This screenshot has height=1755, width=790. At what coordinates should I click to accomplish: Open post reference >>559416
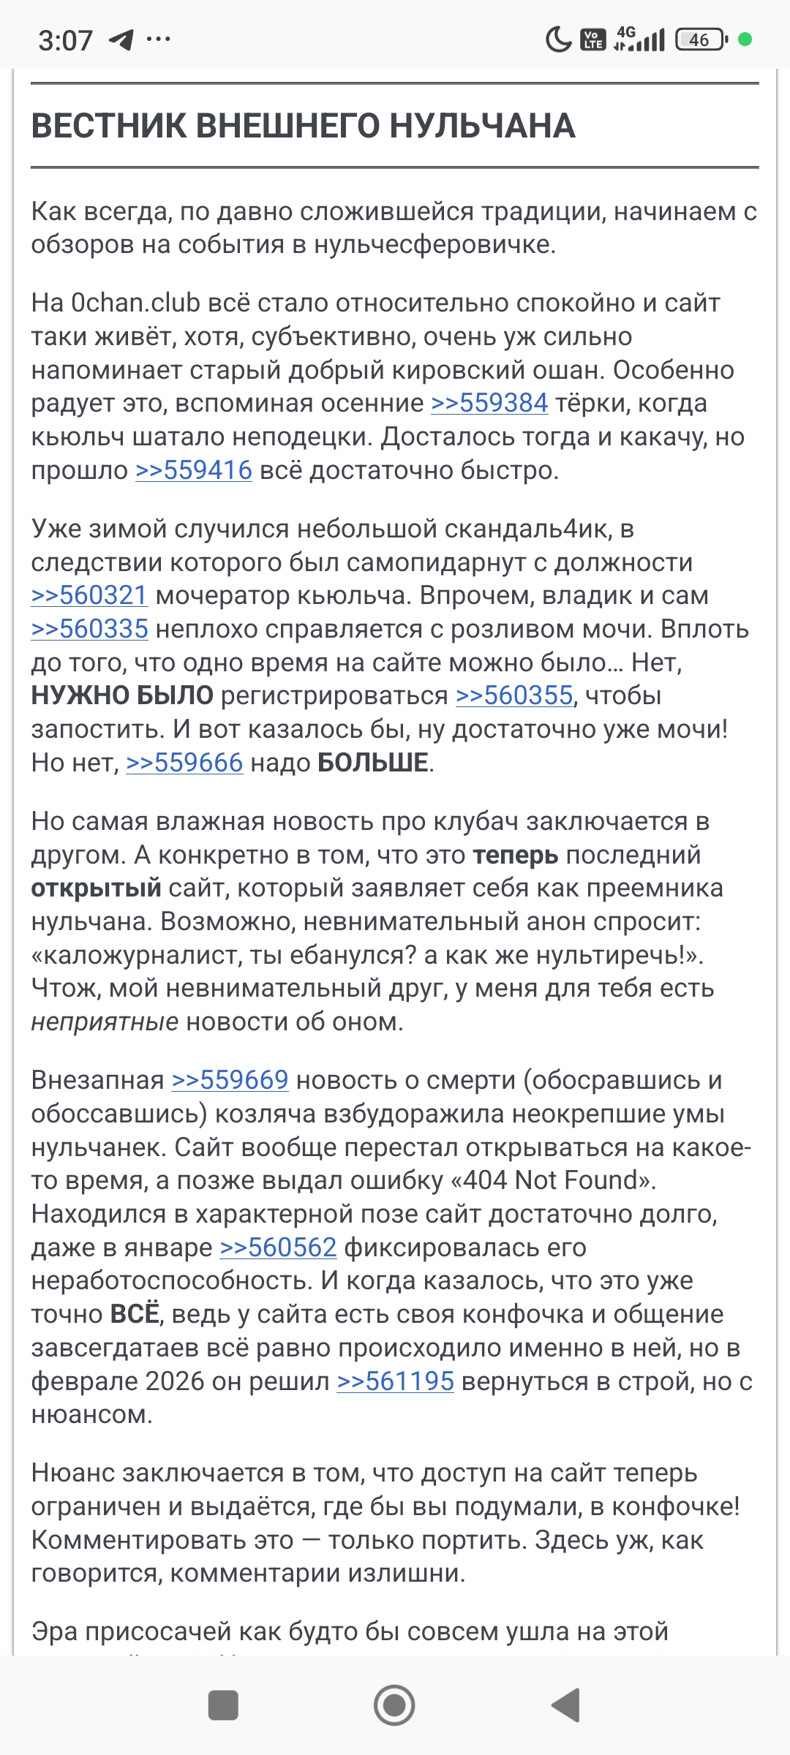pos(194,470)
